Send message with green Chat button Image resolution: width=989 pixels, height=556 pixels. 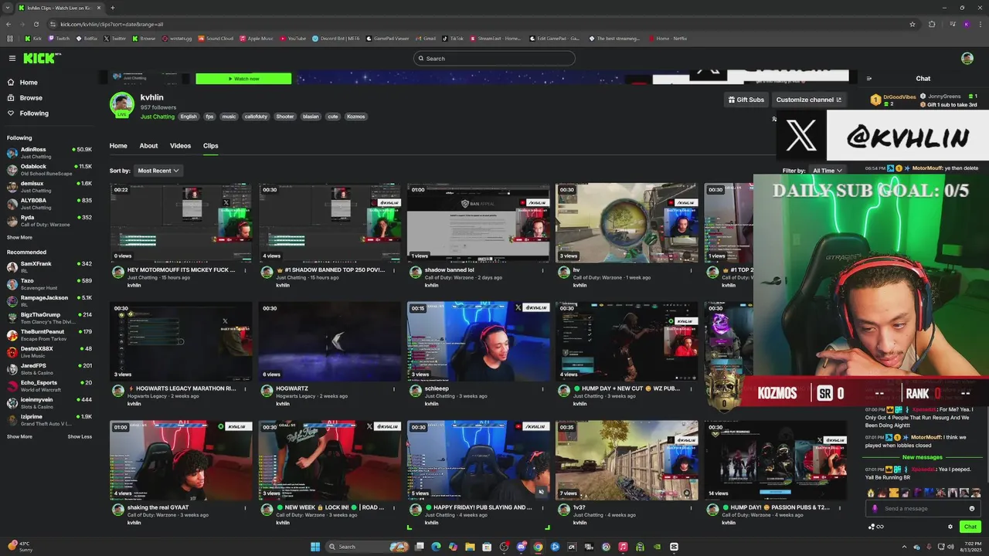(x=970, y=527)
